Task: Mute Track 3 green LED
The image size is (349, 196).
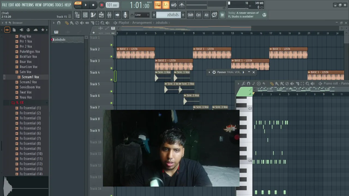Action: click(x=111, y=68)
